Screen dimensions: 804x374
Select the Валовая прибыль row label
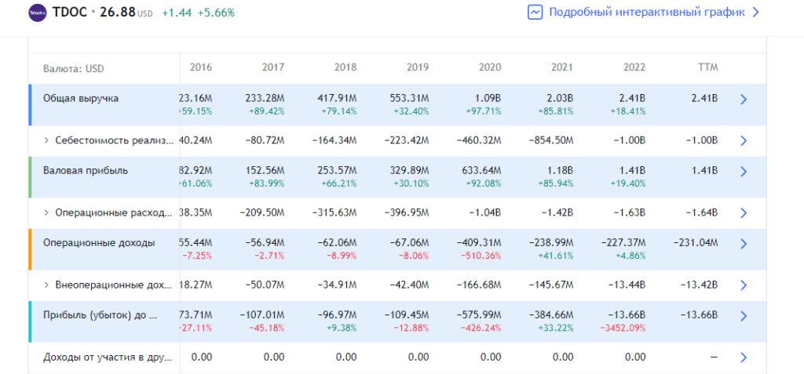[86, 171]
